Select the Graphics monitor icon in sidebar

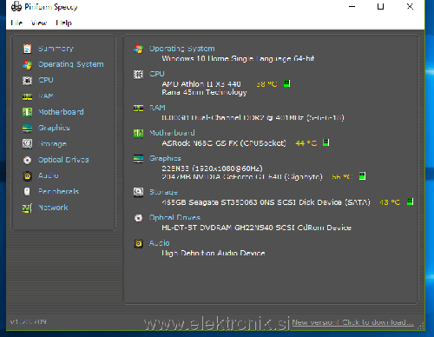pos(27,128)
